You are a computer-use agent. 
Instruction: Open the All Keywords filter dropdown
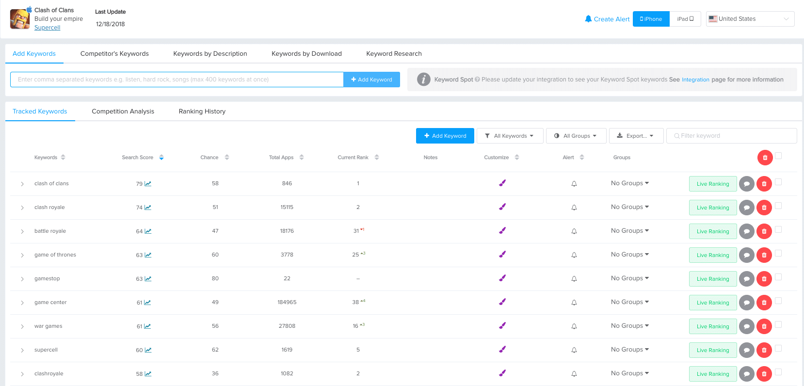pos(509,136)
